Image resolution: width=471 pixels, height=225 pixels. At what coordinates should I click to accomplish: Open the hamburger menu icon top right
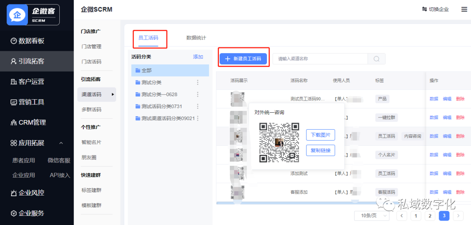[464, 9]
